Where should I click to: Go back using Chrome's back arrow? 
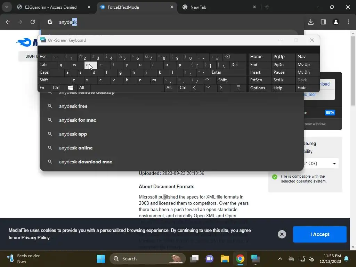coord(8,22)
